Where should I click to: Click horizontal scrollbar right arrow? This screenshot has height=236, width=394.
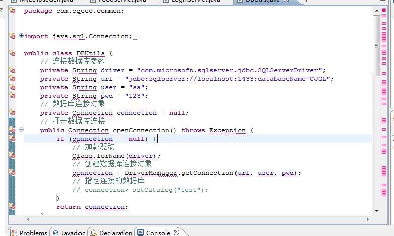pyautogui.click(x=368, y=219)
